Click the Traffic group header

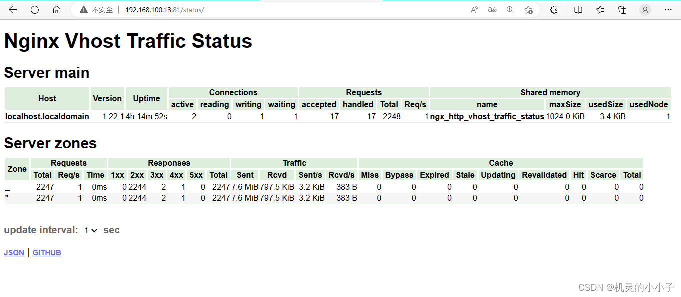click(x=294, y=163)
